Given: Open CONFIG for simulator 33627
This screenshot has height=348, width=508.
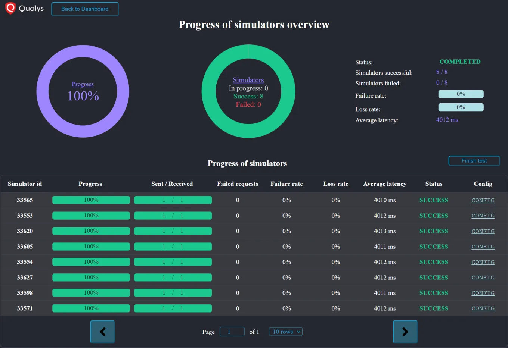Looking at the screenshot, I should click(483, 278).
